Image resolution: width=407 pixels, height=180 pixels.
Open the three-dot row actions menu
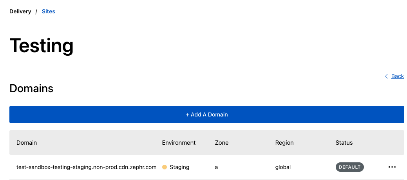(392, 167)
